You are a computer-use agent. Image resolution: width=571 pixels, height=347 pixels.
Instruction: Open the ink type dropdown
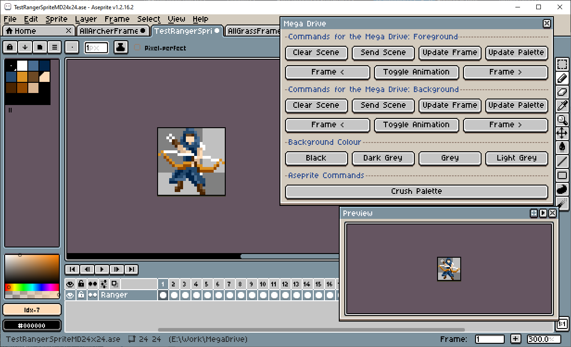coord(121,47)
